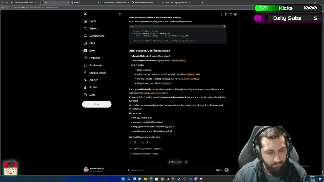Click the bookmark conversation icon
The height and width of the screenshot is (182, 324).
pyautogui.click(x=226, y=14)
